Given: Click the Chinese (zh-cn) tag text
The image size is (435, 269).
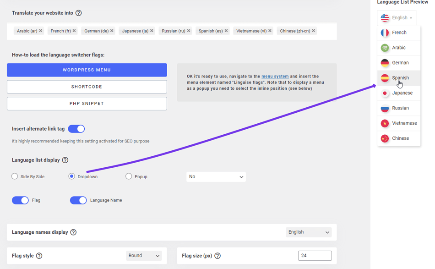Looking at the screenshot, I should click(x=295, y=31).
